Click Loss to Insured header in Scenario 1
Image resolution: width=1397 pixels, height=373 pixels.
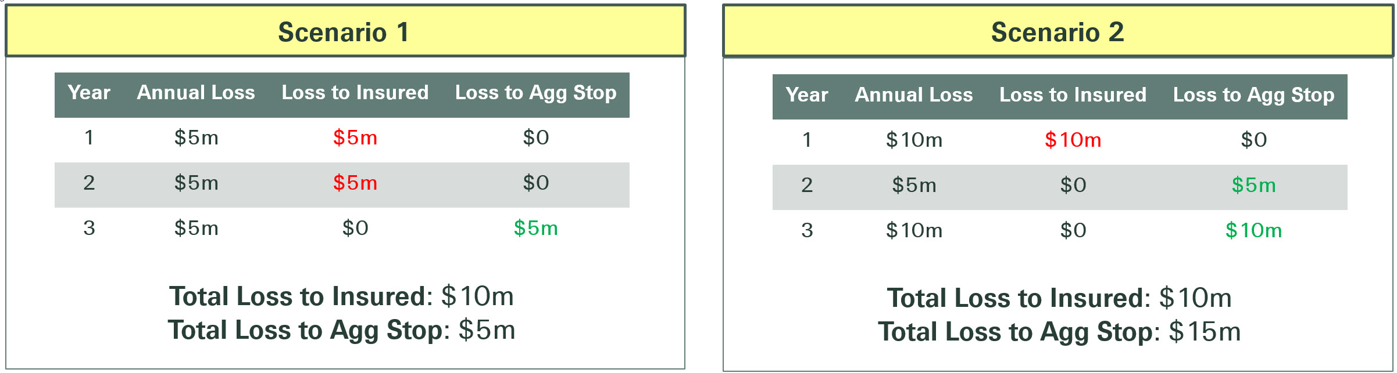tap(355, 93)
